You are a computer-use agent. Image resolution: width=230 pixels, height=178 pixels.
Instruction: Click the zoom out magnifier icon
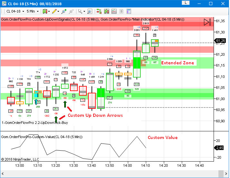click(x=71, y=11)
